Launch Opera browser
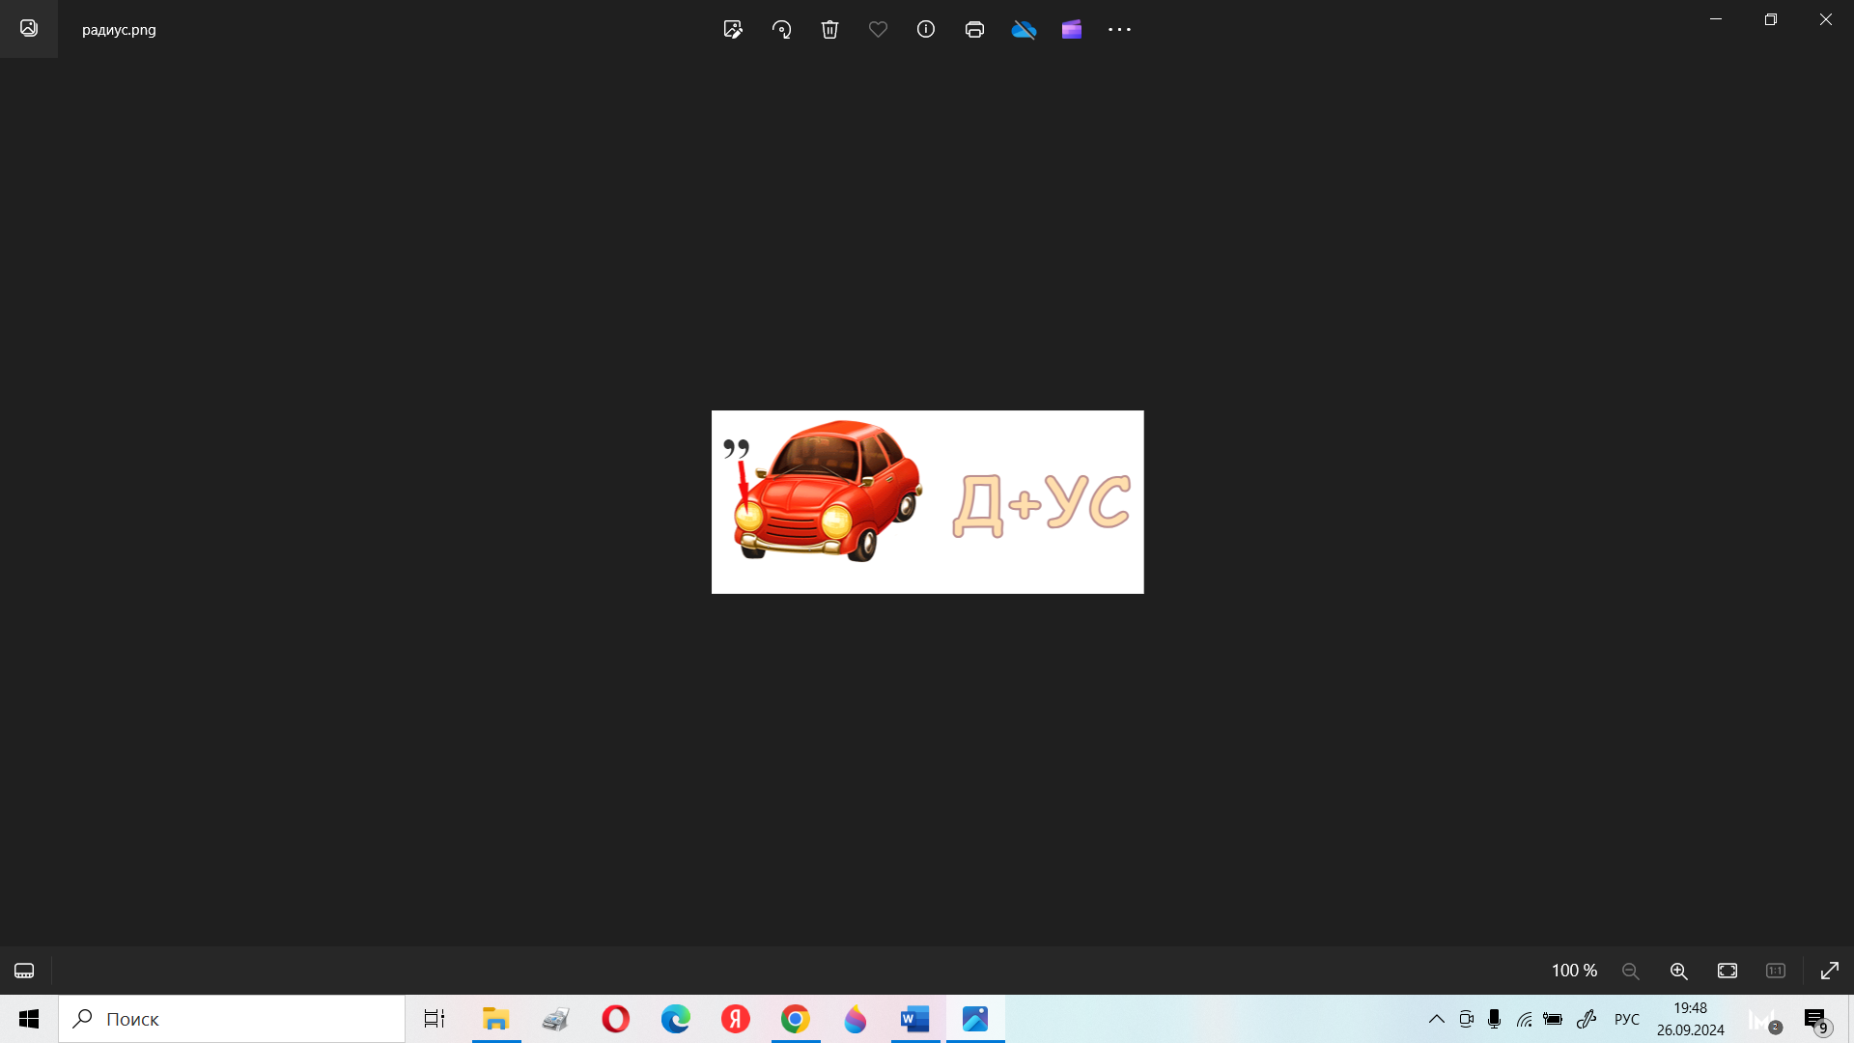Screen dimensions: 1854x1043 point(616,1019)
